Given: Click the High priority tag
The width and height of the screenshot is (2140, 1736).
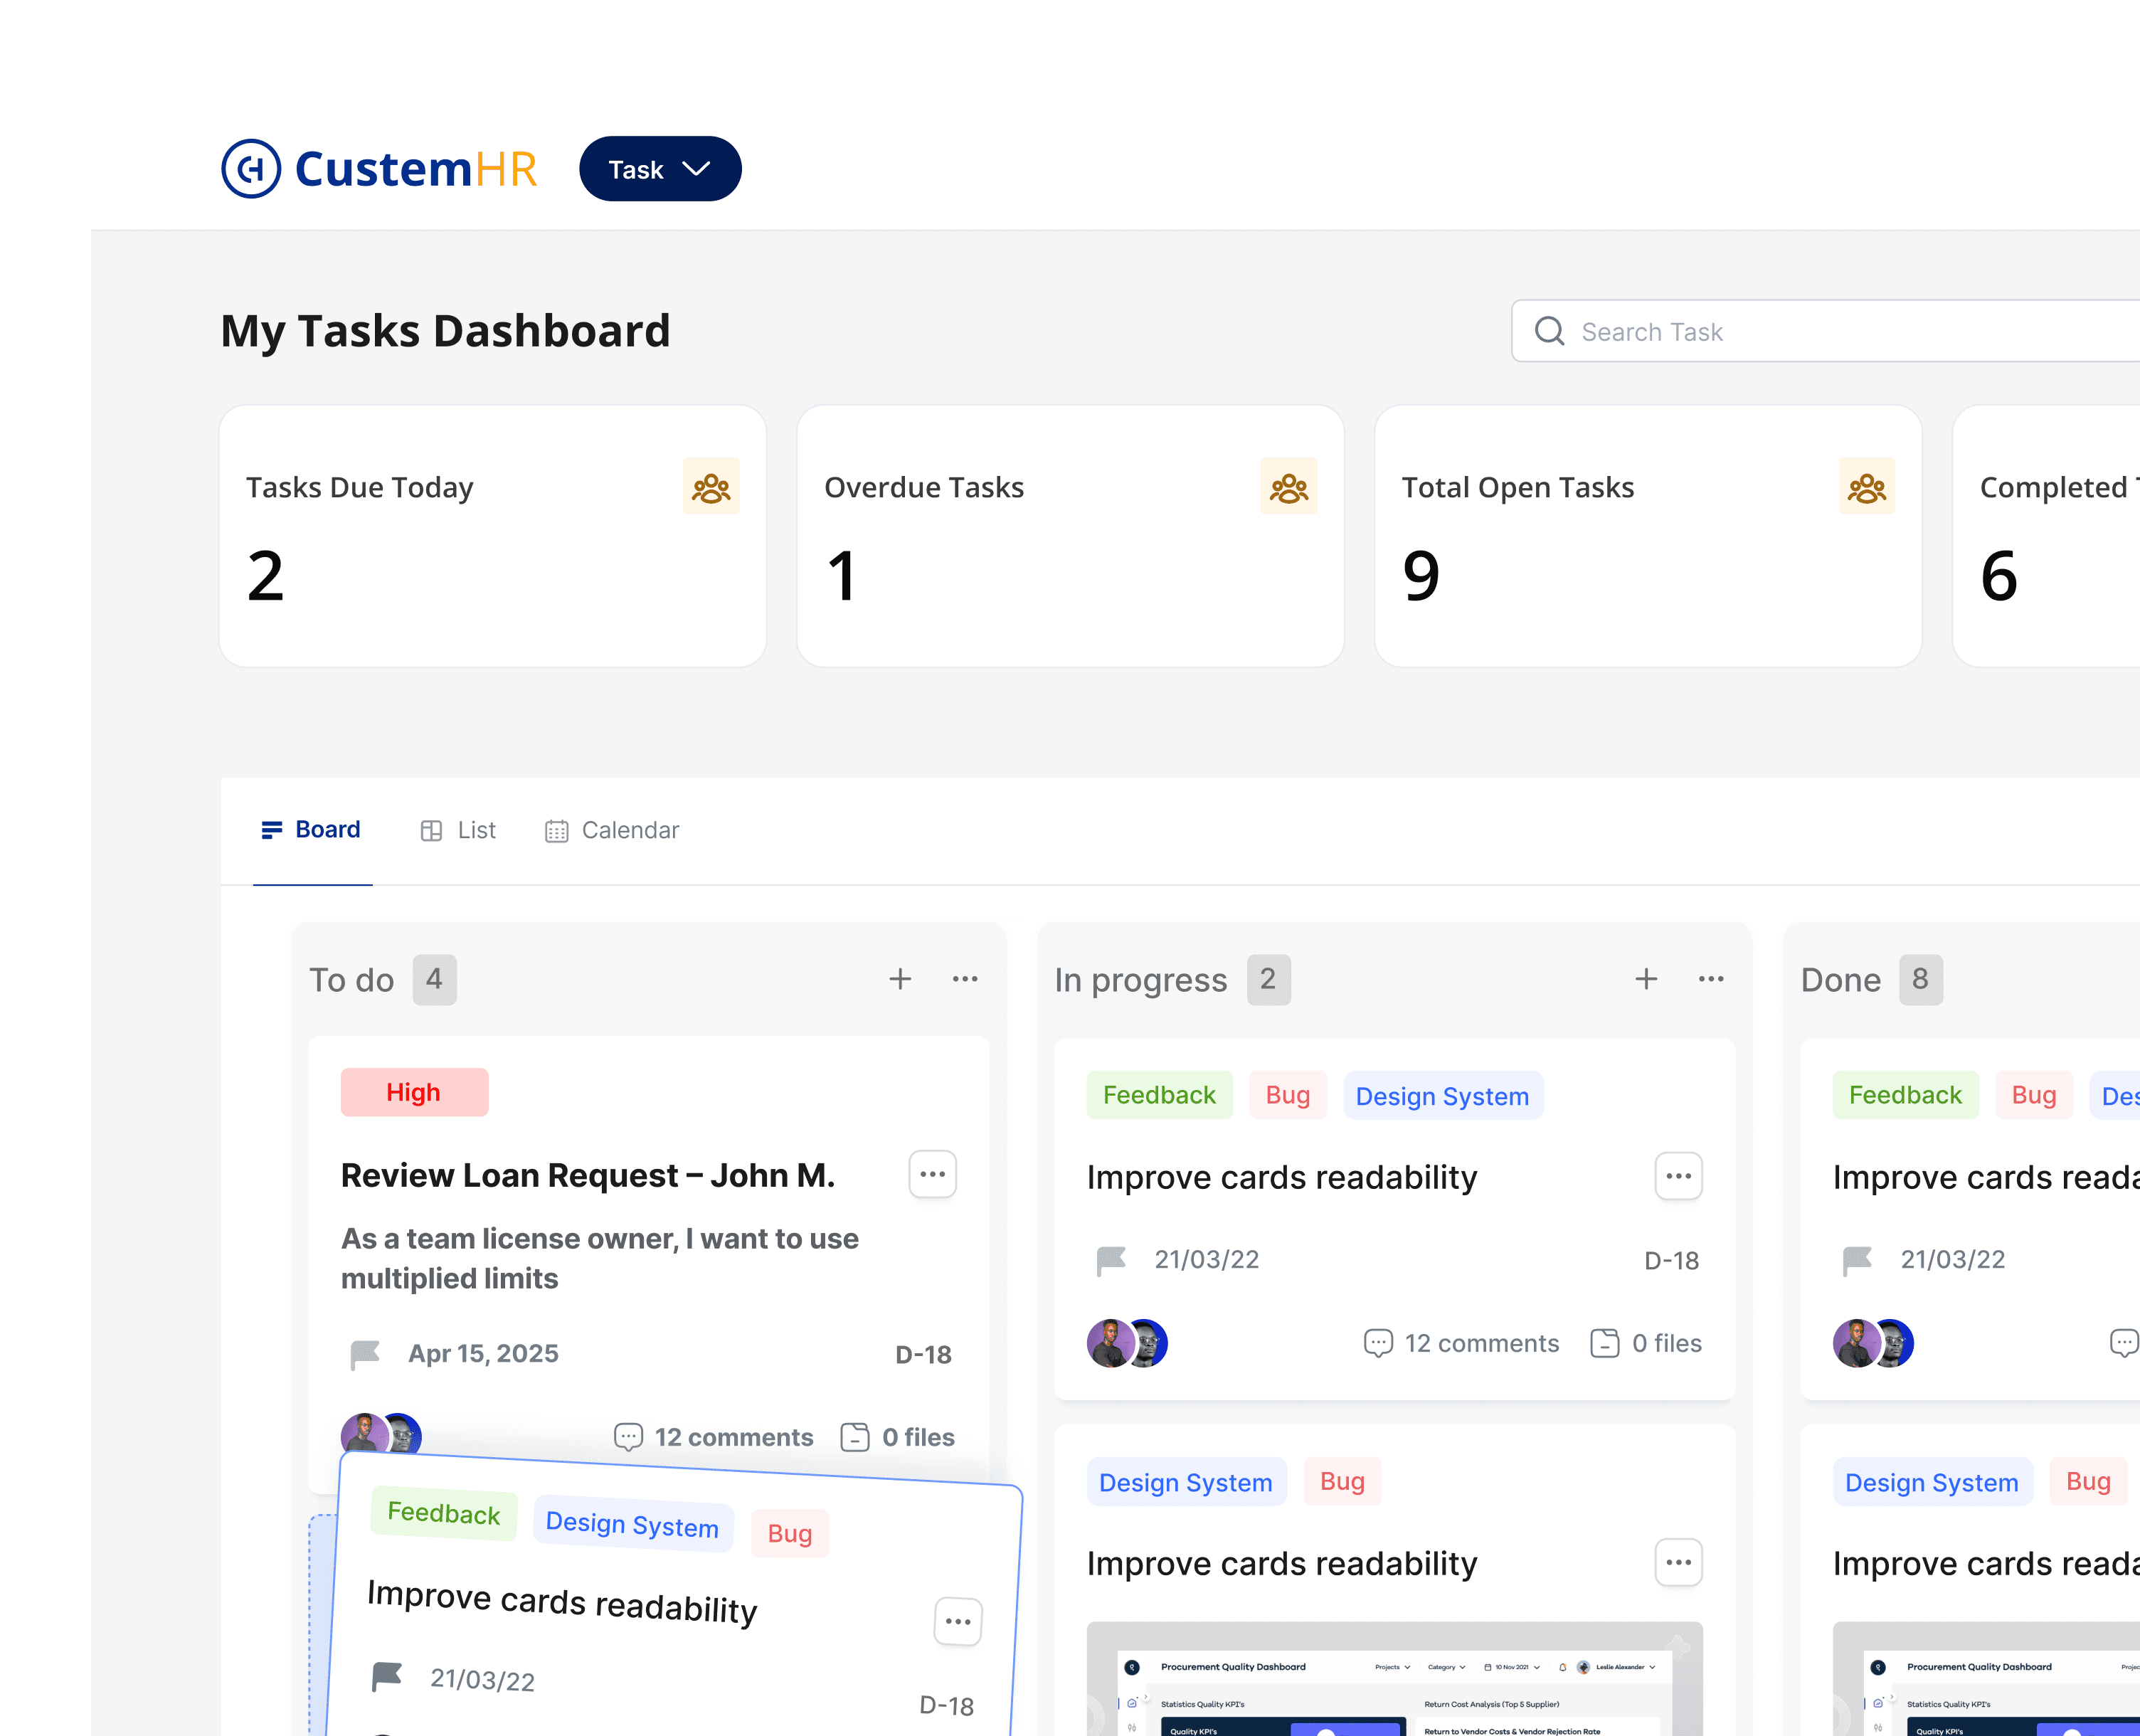Looking at the screenshot, I should (x=414, y=1092).
